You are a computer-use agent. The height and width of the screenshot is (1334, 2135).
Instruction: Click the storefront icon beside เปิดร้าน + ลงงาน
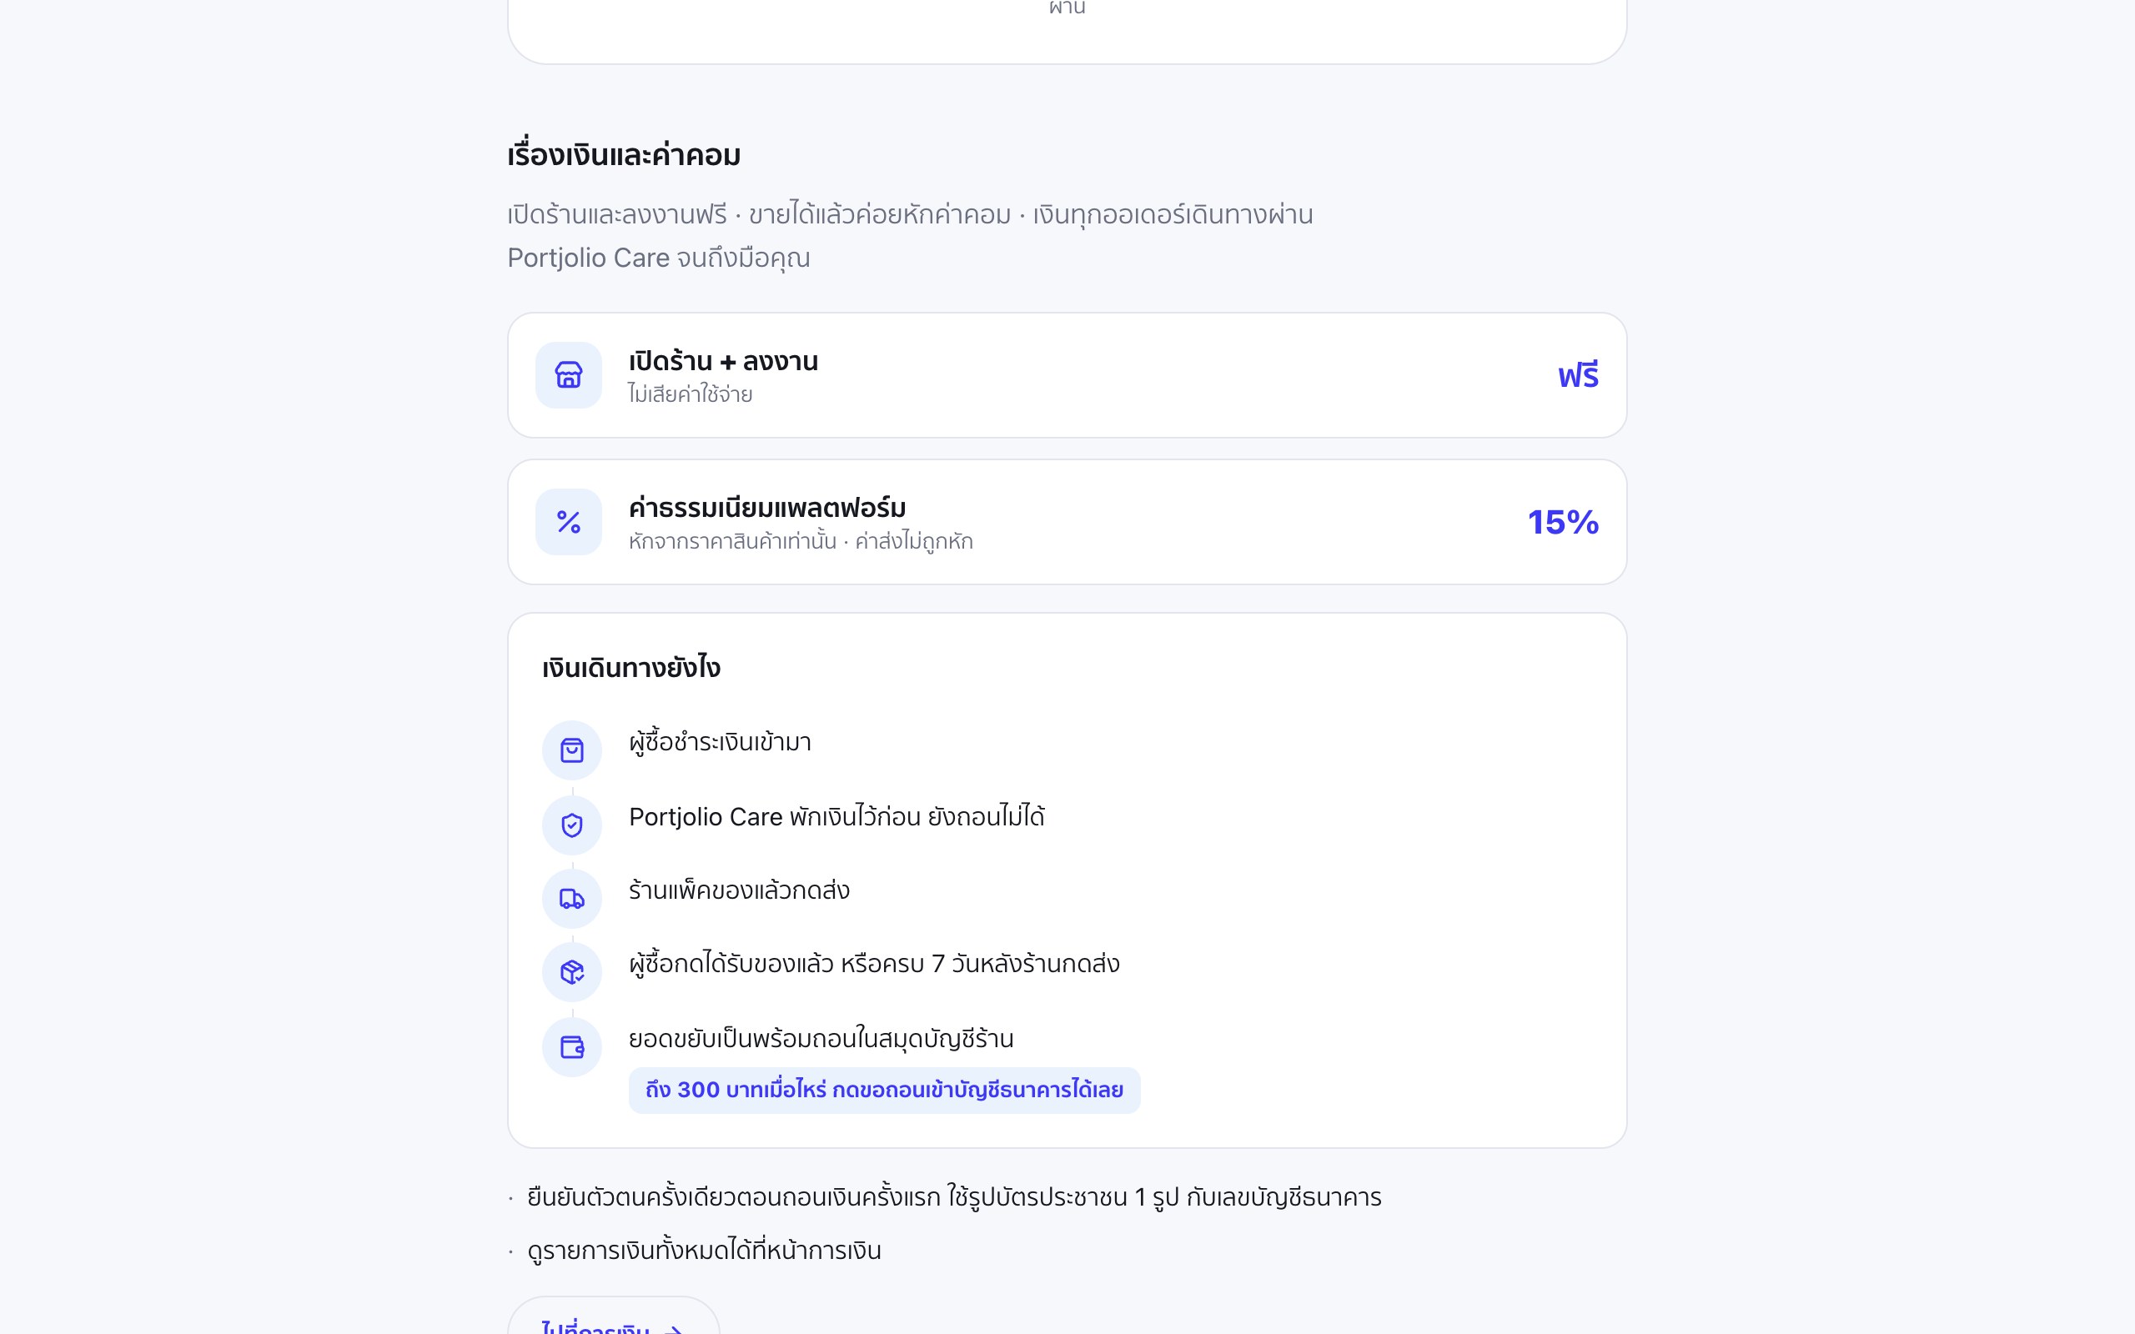click(x=568, y=375)
